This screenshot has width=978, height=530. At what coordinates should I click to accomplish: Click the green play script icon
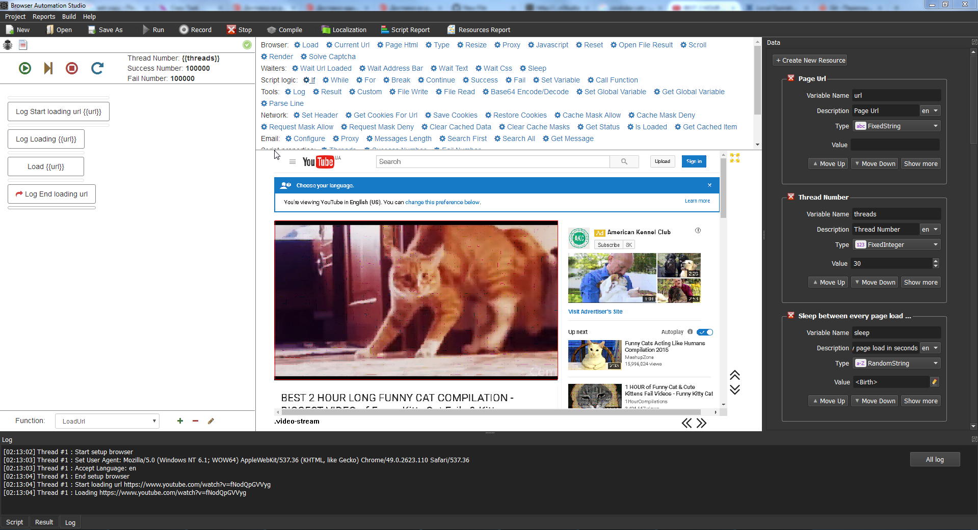(25, 68)
